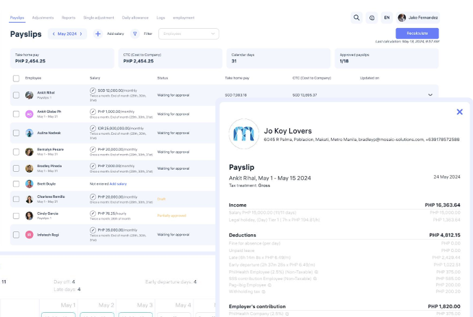Switch to the Adjustments tab

(42, 17)
